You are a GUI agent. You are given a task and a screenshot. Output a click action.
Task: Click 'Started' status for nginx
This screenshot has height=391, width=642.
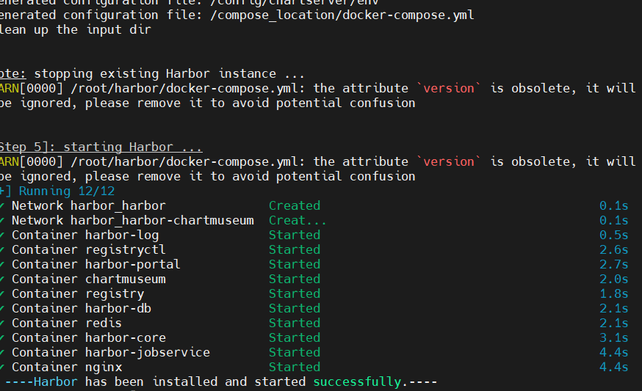tap(295, 368)
